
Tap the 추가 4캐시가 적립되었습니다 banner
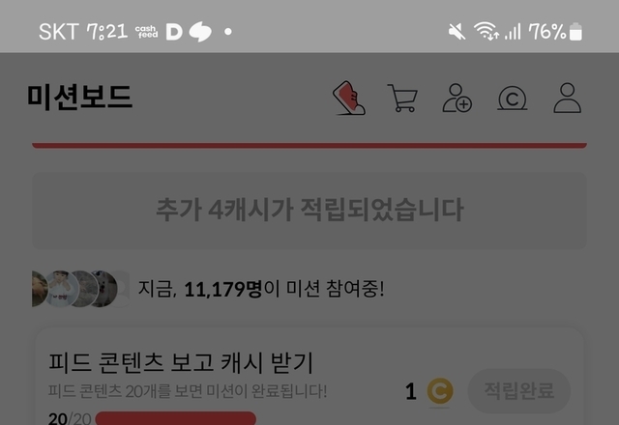(x=309, y=211)
